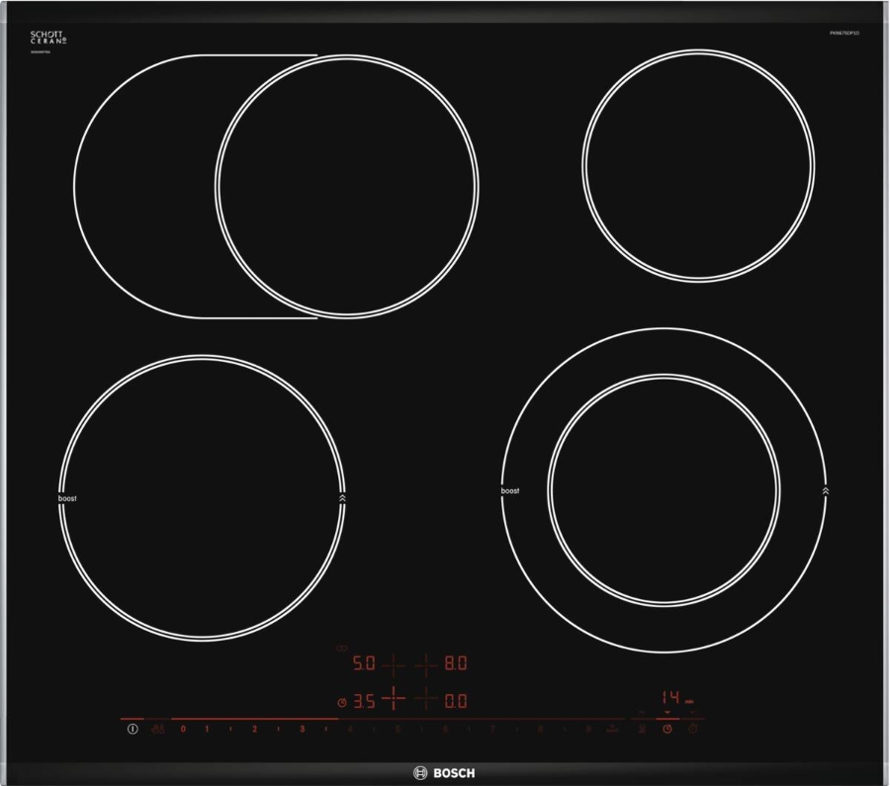890x786 pixels.
Task: Tap the 3.5 heat level display
Action: point(364,701)
